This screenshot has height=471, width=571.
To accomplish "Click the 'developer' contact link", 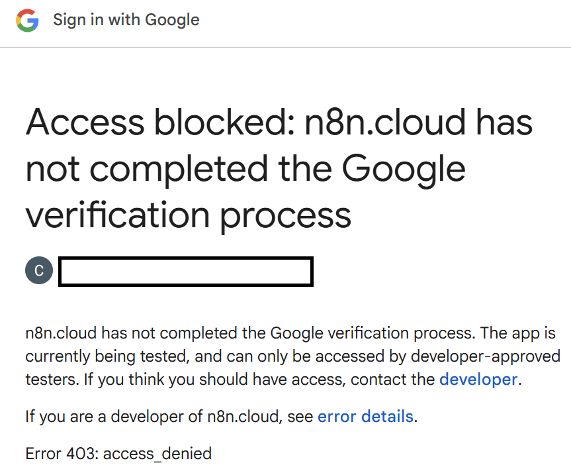I will point(478,380).
